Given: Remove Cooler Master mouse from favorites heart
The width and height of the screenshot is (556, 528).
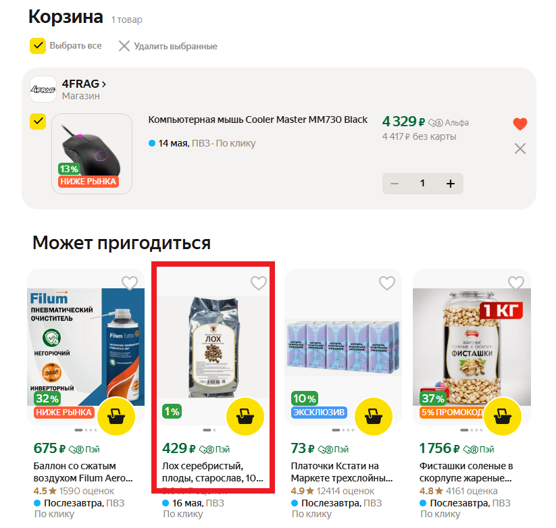Looking at the screenshot, I should point(520,124).
